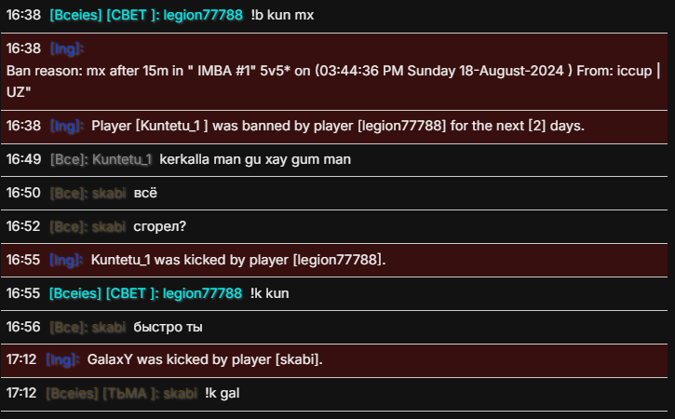Click skabi username next to 'всё'
Viewport: 675px width, 419px height.
pyautogui.click(x=109, y=193)
